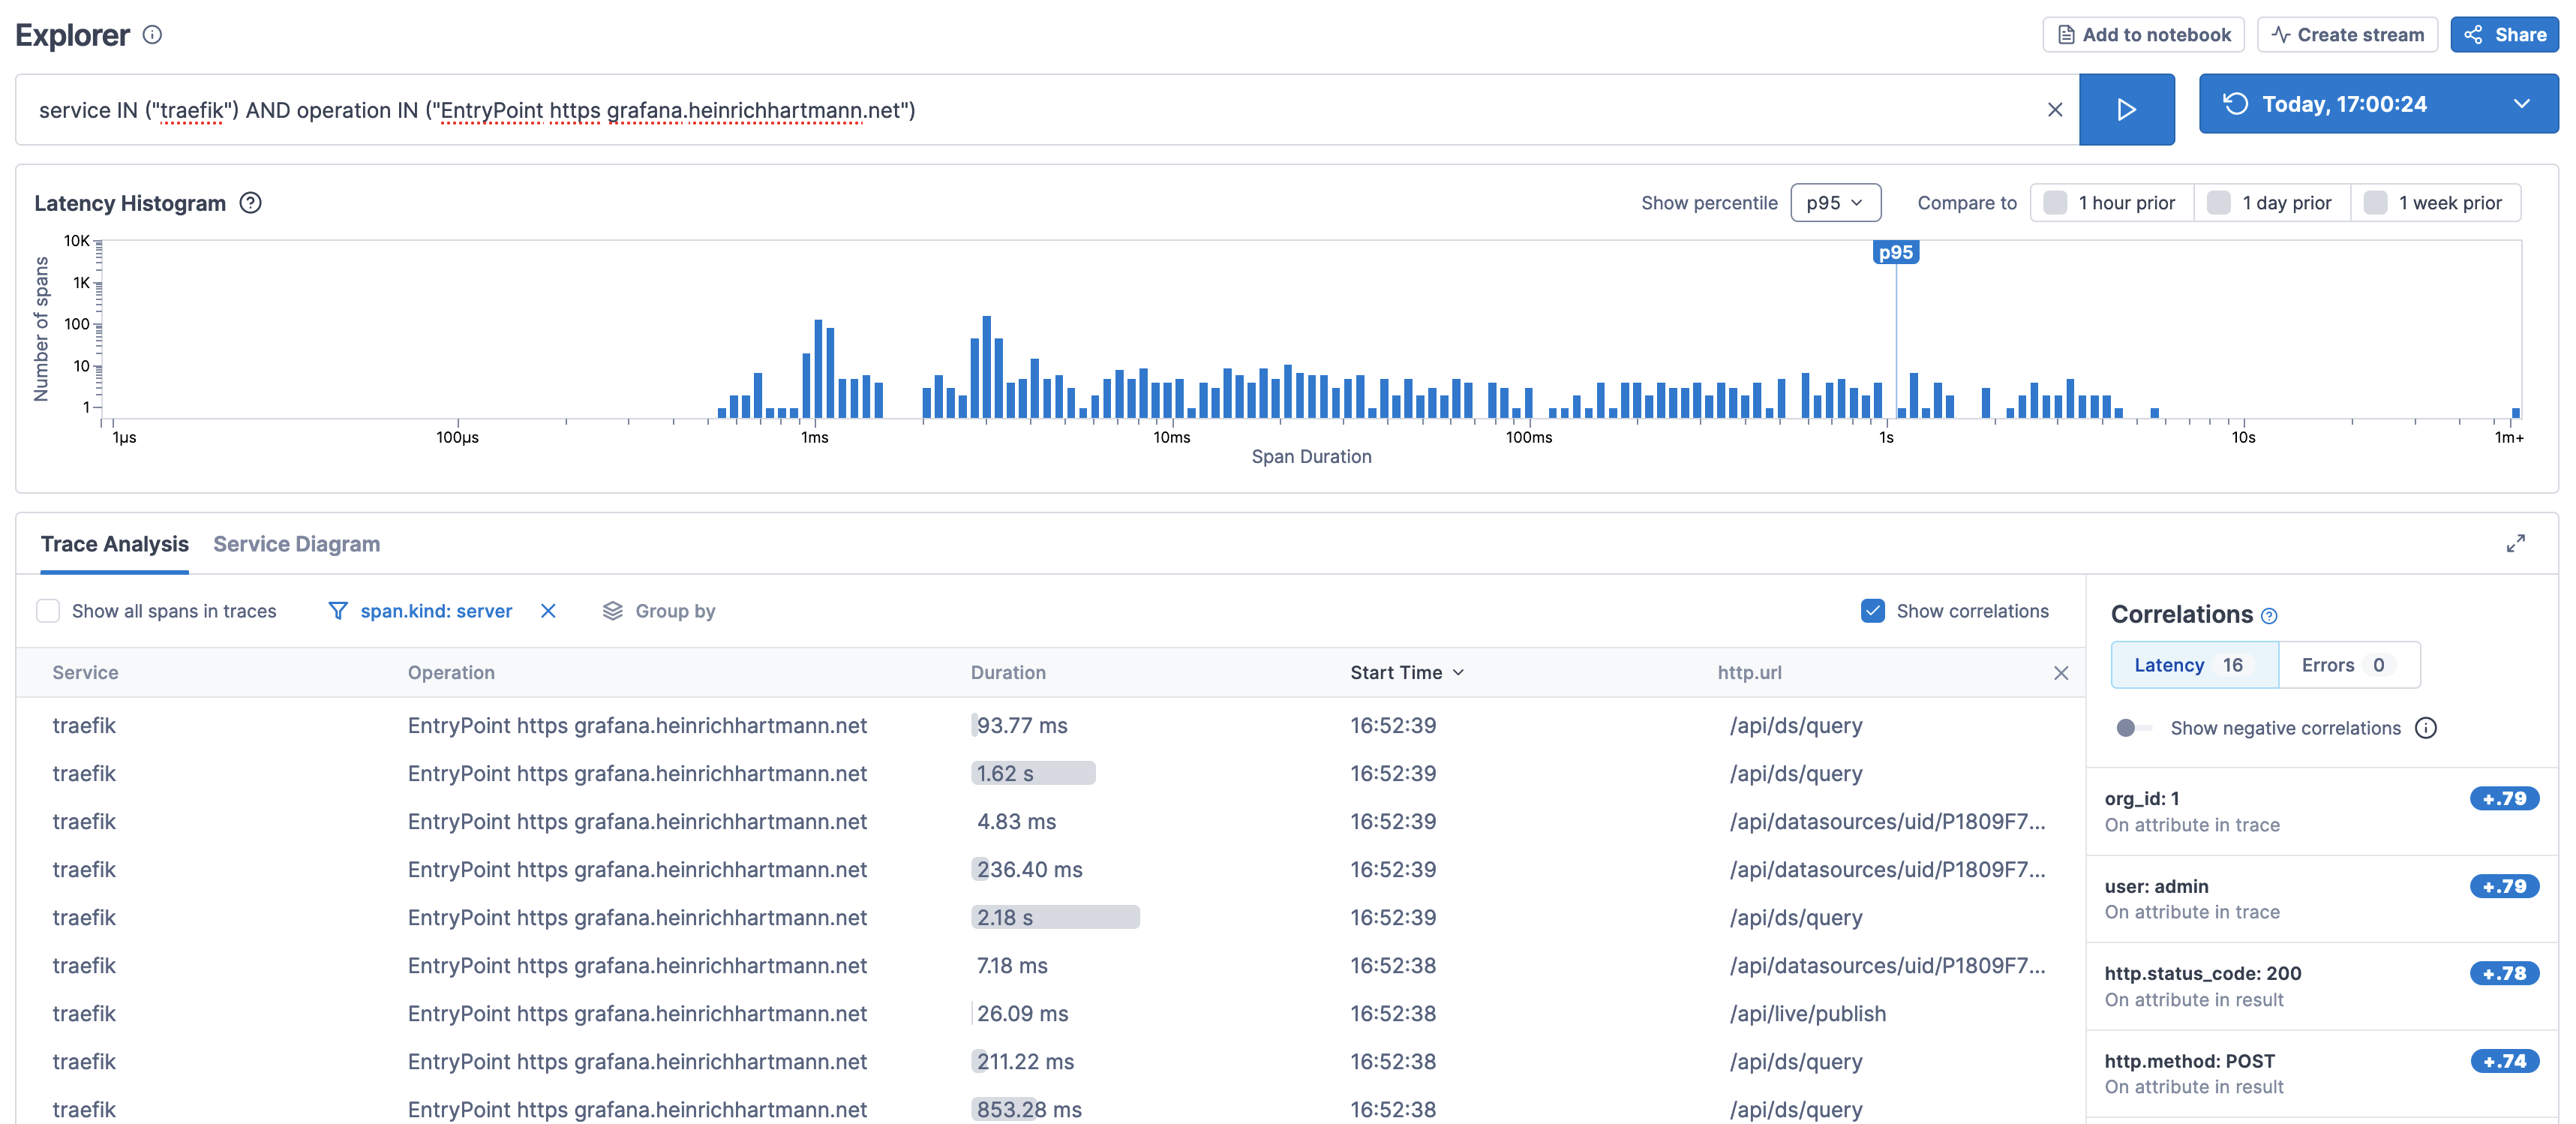Expand the trace panel to fullscreen
This screenshot has height=1124, width=2576.
point(2515,543)
